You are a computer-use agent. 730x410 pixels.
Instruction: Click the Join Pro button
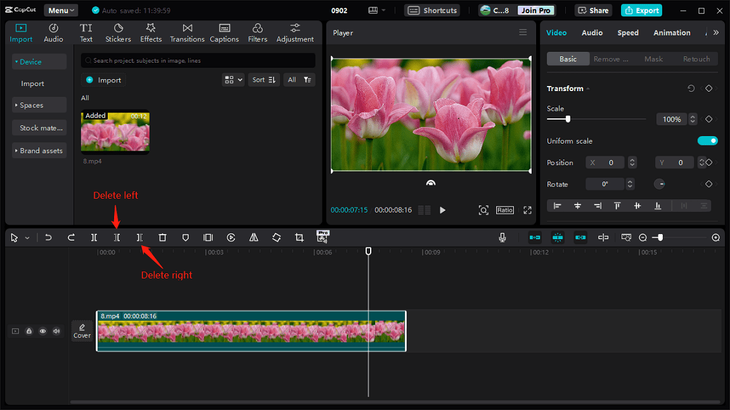click(x=535, y=10)
